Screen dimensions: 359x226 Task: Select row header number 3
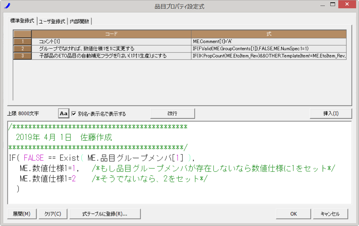click(x=22, y=56)
